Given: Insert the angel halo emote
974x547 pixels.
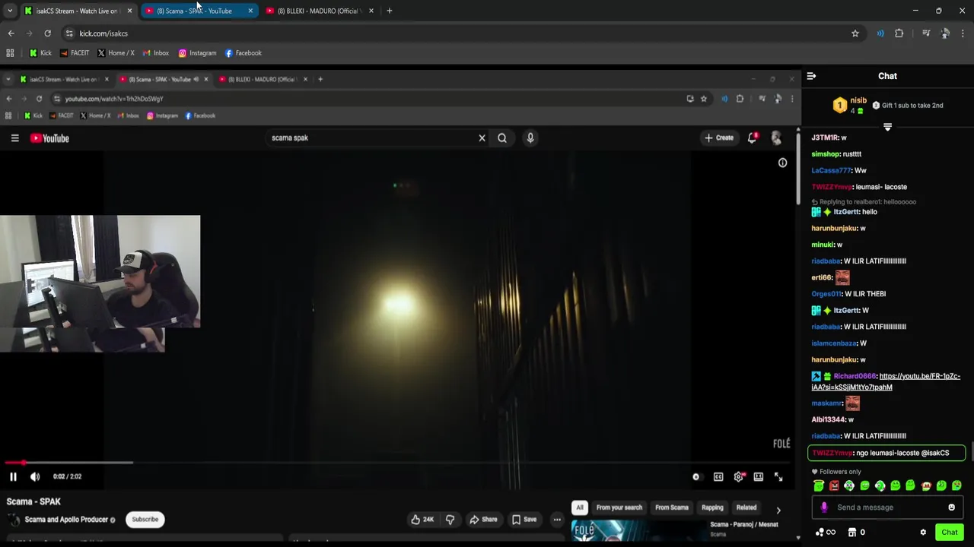Looking at the screenshot, I should point(819,485).
